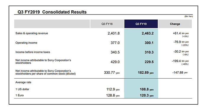Viewport: 207px width, 110px height.
Task: Click the 310.3 pre-tax income value
Action: pyautogui.click(x=149, y=52)
